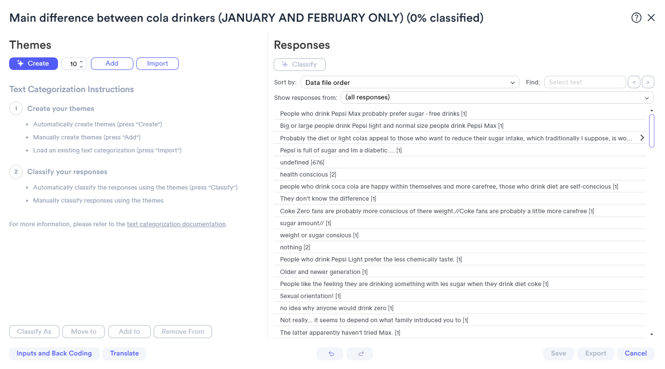Click the sparkle Create themes button
This screenshot has width=665, height=369.
(x=33, y=64)
